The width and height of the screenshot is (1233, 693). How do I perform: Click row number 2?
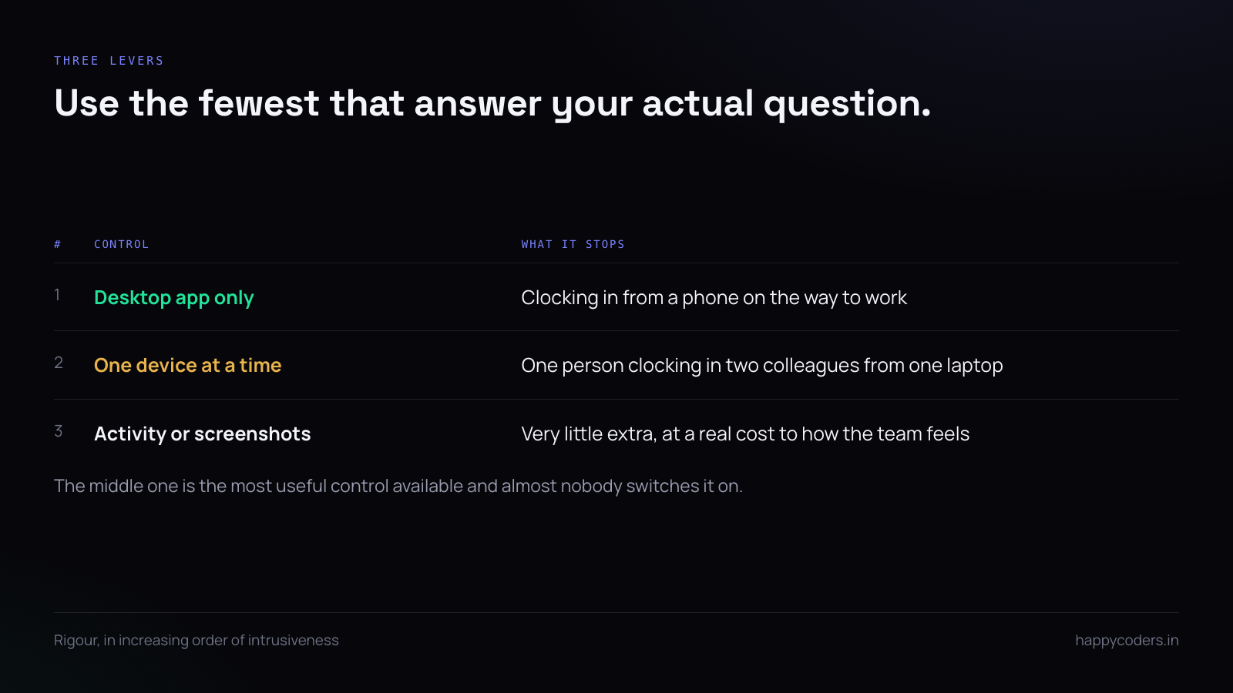click(x=58, y=363)
